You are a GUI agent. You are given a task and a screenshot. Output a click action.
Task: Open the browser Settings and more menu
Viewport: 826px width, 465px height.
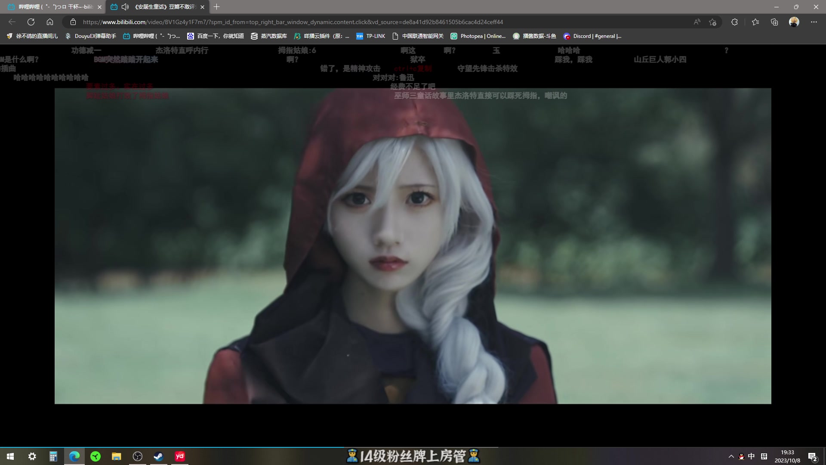(814, 22)
